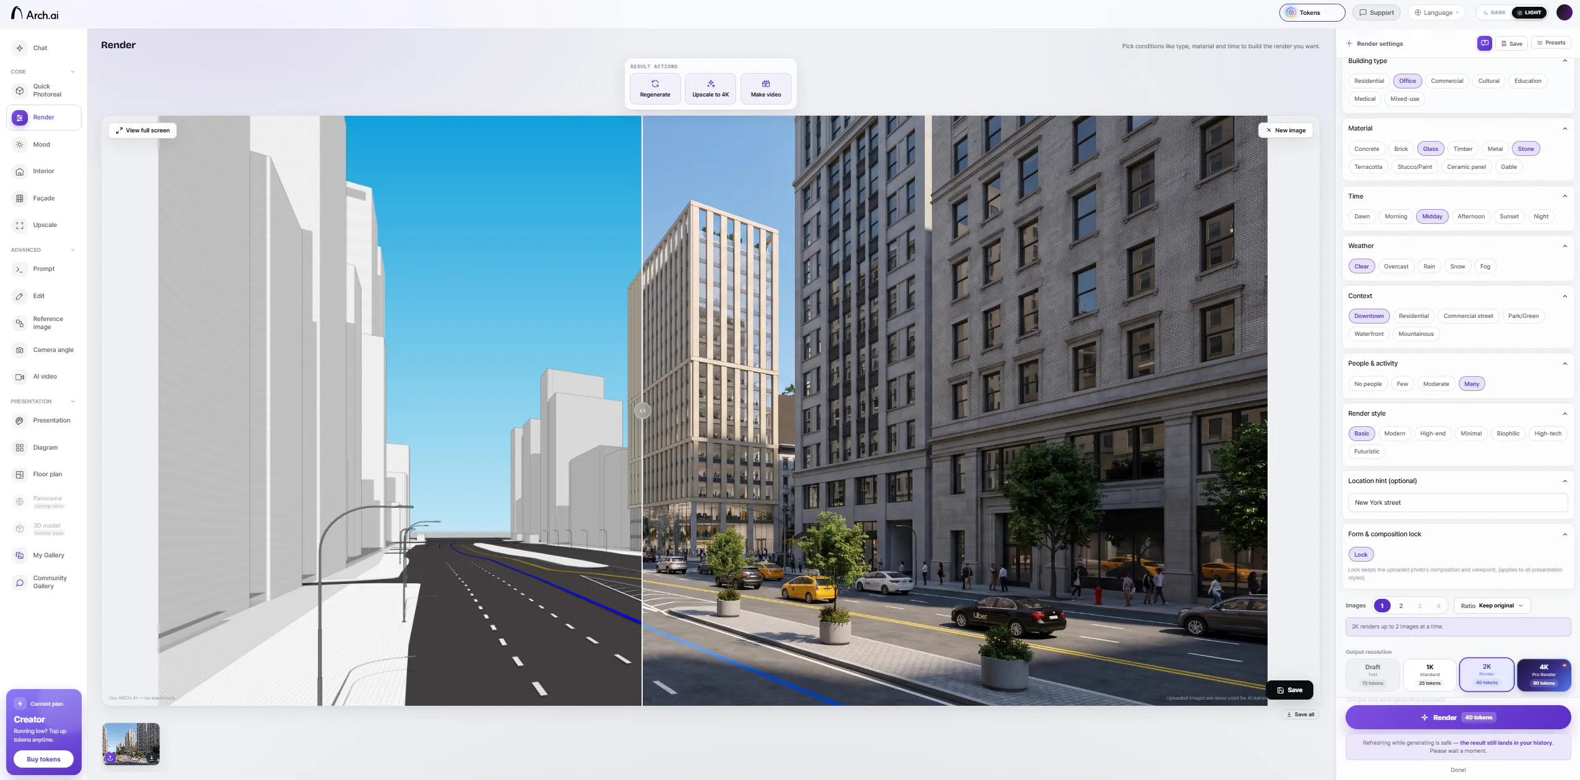Open the Interior house icon
The width and height of the screenshot is (1580, 780).
(x=20, y=171)
